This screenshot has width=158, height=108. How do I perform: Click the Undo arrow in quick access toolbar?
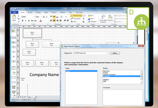[18, 9]
